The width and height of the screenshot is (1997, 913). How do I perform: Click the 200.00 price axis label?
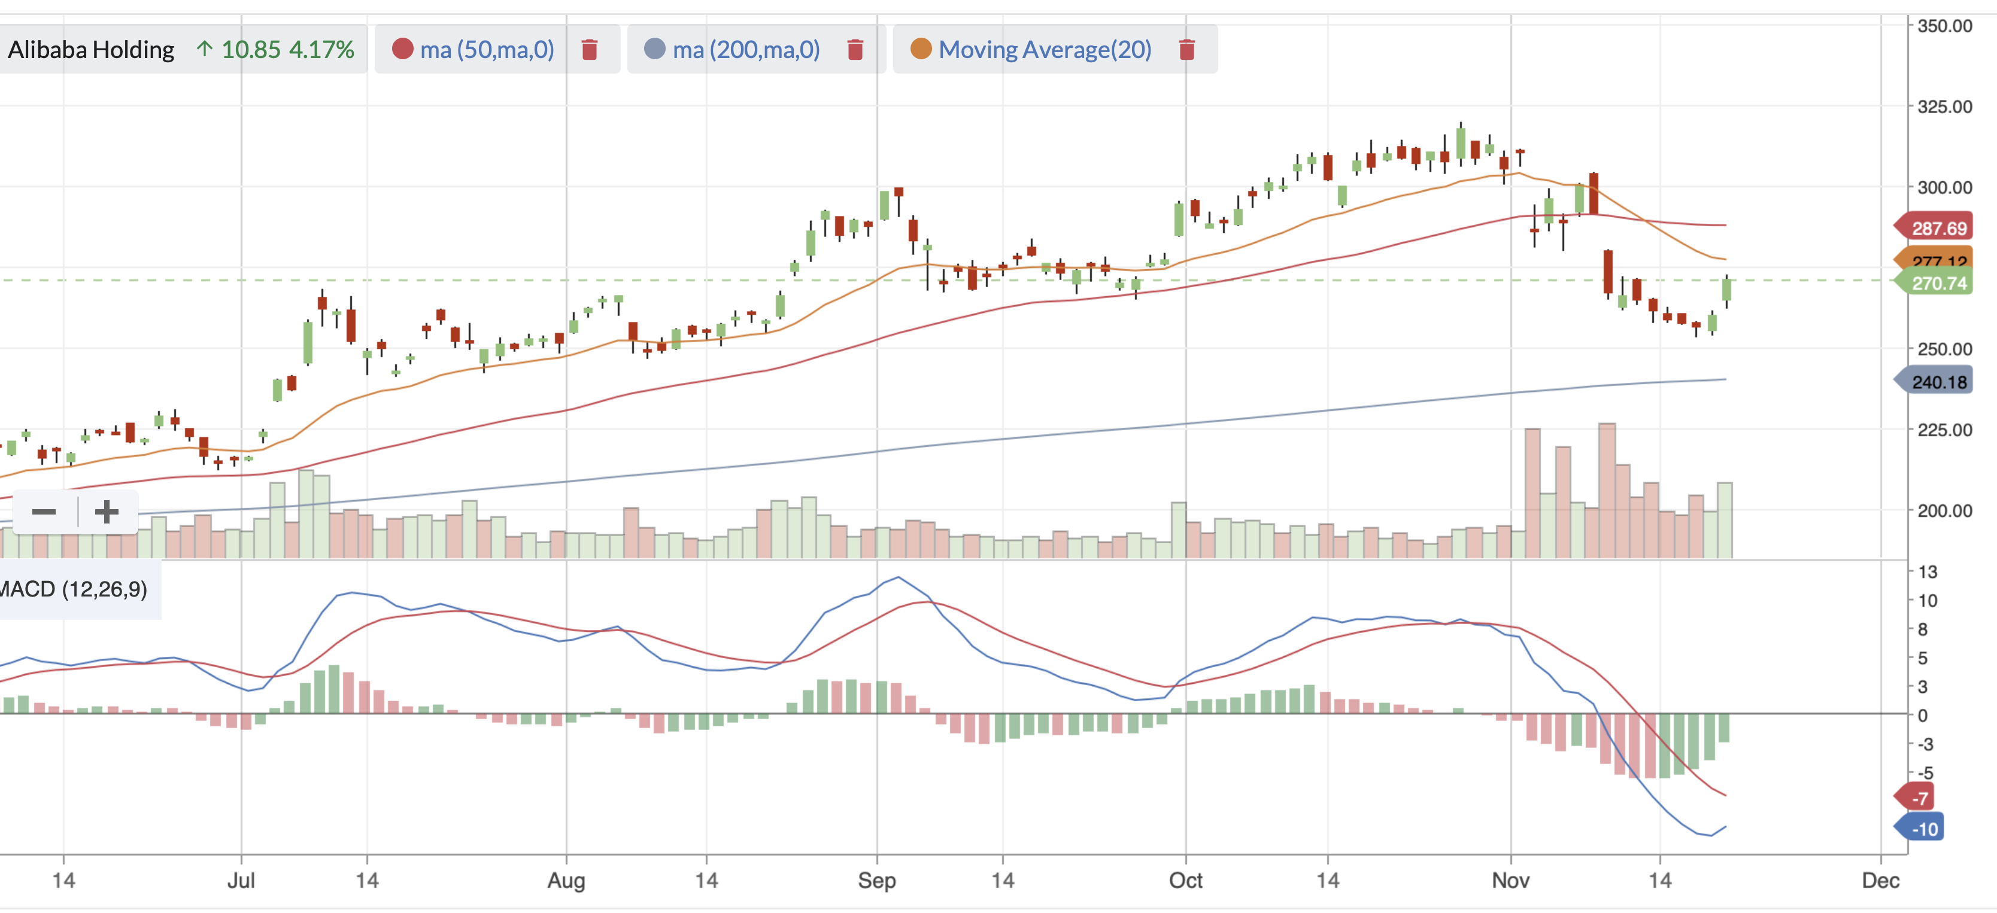1945,510
